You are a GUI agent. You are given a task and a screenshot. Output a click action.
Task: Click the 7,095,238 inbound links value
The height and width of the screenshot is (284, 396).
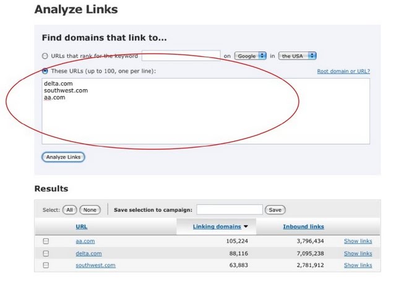tap(310, 253)
